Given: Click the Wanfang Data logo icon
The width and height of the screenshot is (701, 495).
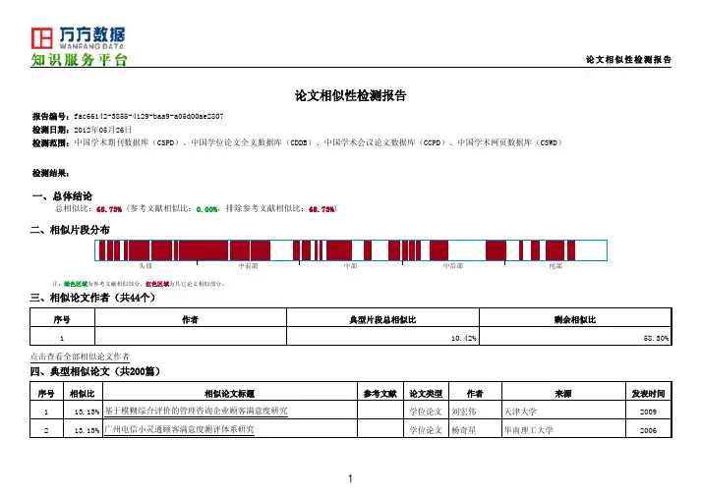Looking at the screenshot, I should [41, 37].
